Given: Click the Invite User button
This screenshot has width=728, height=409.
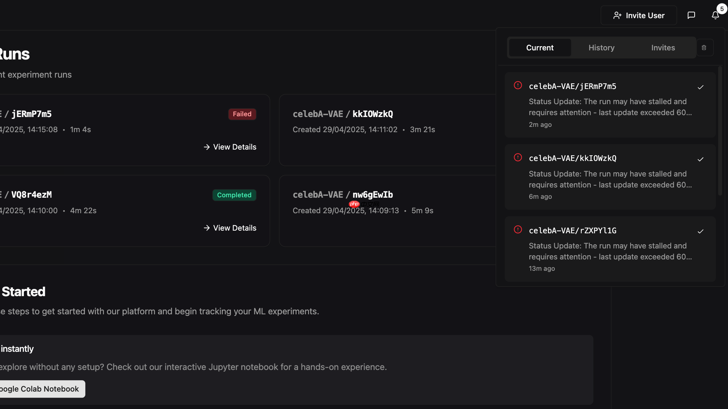Looking at the screenshot, I should (639, 15).
